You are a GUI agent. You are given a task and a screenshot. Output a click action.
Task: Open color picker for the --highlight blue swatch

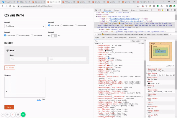109,58
